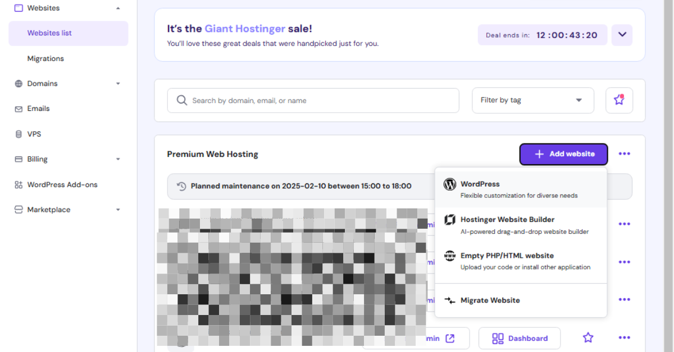The image size is (674, 352).
Task: Click the Billing card icon
Action: [x=19, y=159]
